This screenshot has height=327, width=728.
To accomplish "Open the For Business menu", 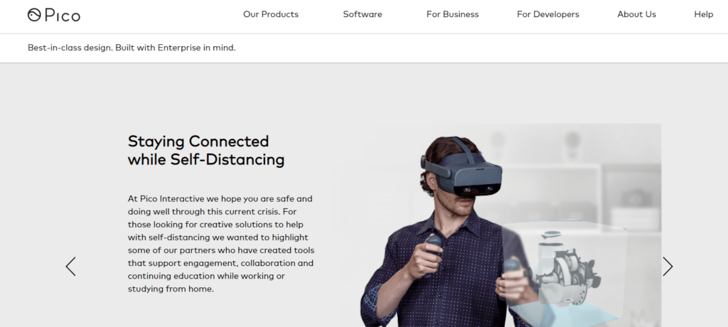I will click(453, 14).
